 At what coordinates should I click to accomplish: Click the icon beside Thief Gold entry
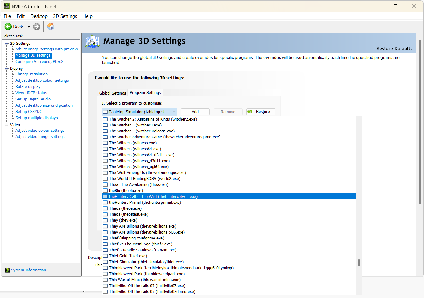click(x=105, y=256)
